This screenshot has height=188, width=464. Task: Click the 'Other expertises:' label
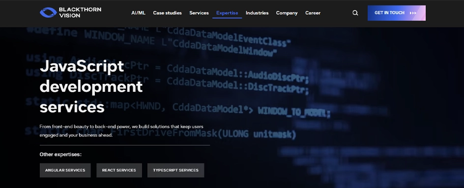coord(60,154)
